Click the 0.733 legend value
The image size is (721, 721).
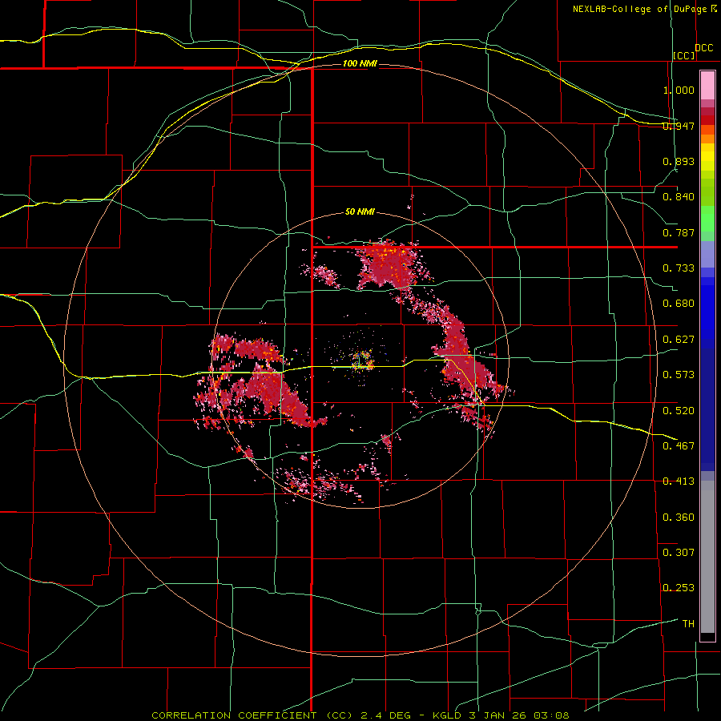pos(679,268)
